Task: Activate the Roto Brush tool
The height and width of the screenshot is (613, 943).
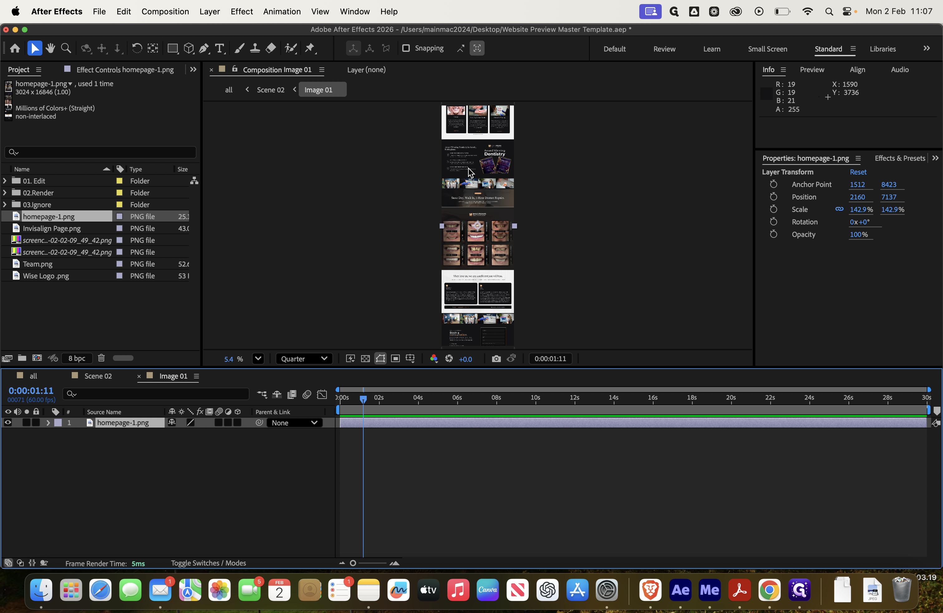Action: coord(290,48)
